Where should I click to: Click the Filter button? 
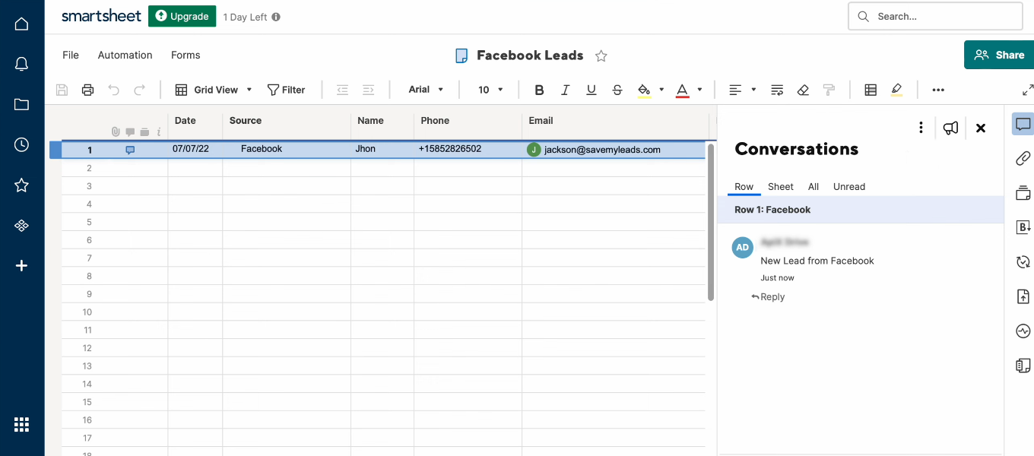click(x=286, y=90)
